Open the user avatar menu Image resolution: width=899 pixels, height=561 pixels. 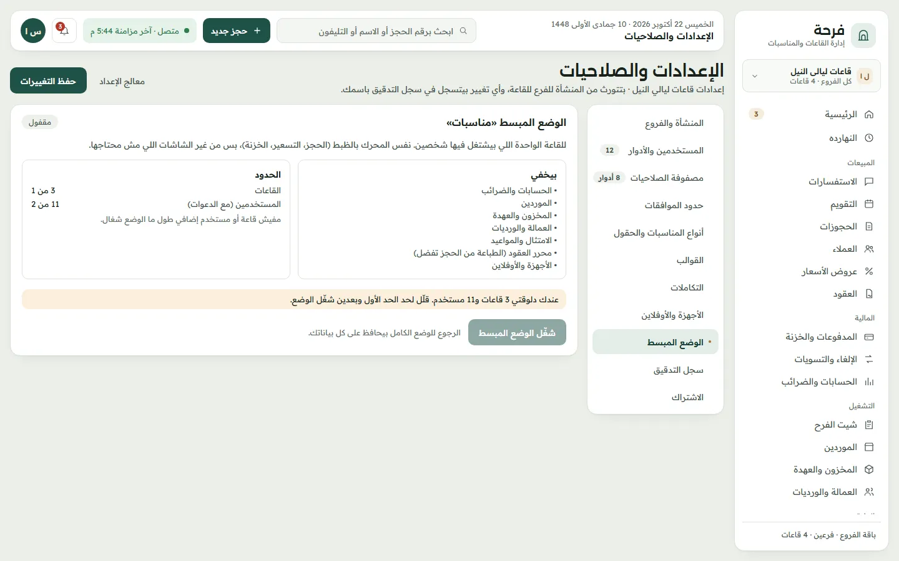(x=33, y=31)
